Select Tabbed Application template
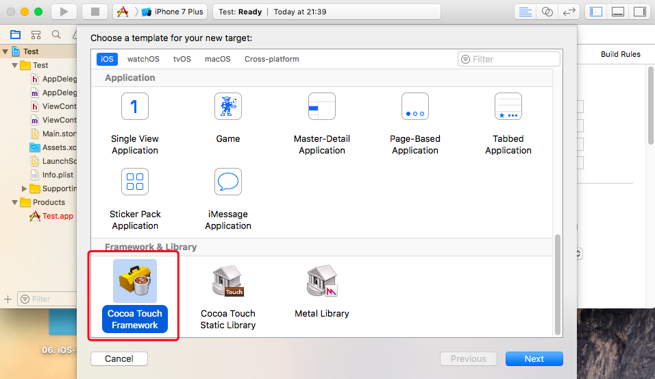 508,124
